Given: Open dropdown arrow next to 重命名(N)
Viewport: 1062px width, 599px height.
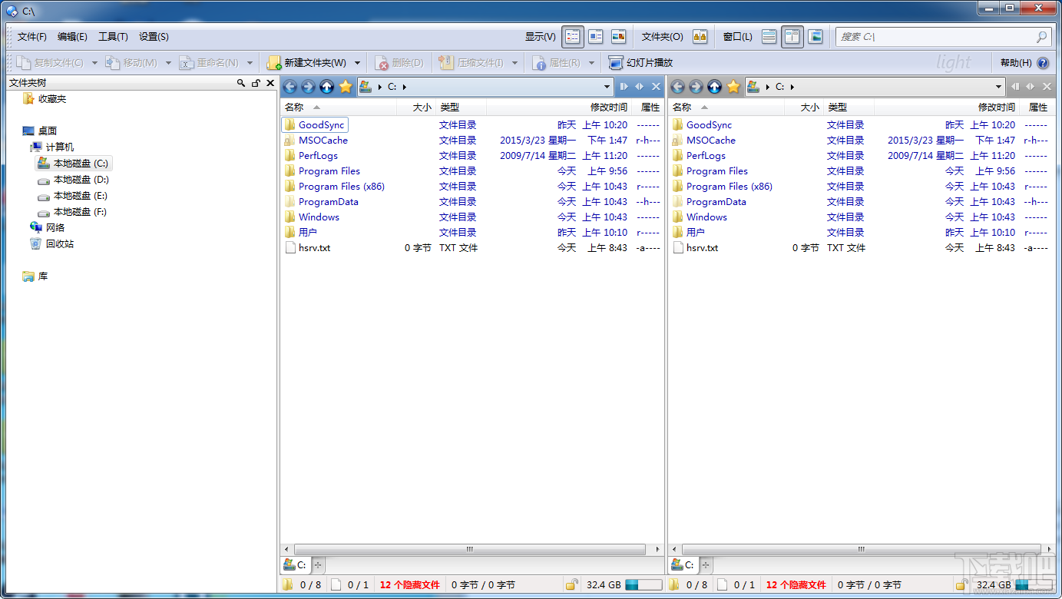Looking at the screenshot, I should click(250, 63).
